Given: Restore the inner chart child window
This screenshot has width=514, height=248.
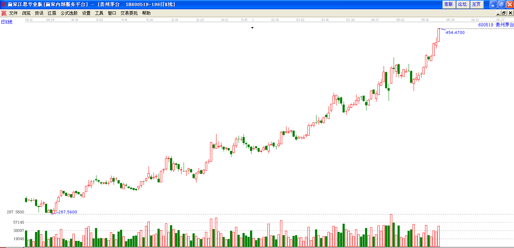Looking at the screenshot, I should tap(504, 13).
